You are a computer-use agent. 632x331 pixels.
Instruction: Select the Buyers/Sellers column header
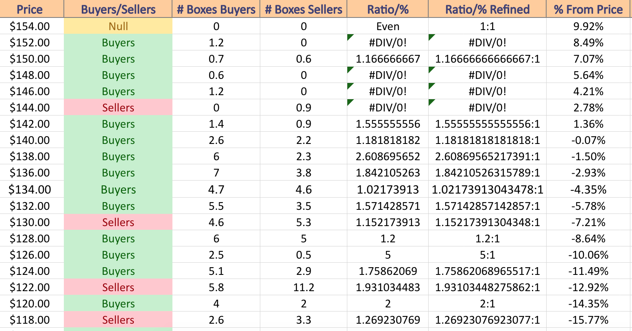(x=118, y=9)
